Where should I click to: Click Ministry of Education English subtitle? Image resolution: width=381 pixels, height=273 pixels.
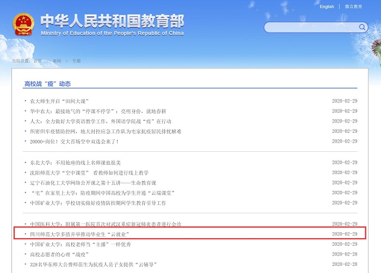point(112,33)
